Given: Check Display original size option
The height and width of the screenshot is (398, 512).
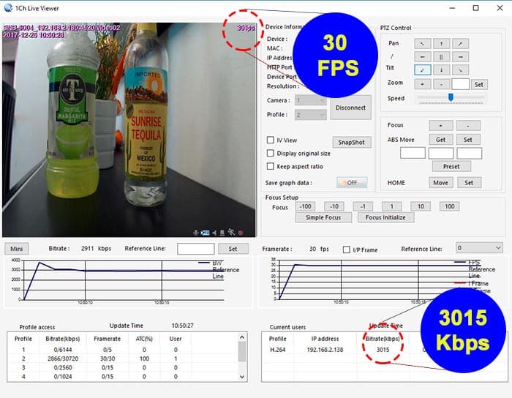Looking at the screenshot, I should click(271, 153).
